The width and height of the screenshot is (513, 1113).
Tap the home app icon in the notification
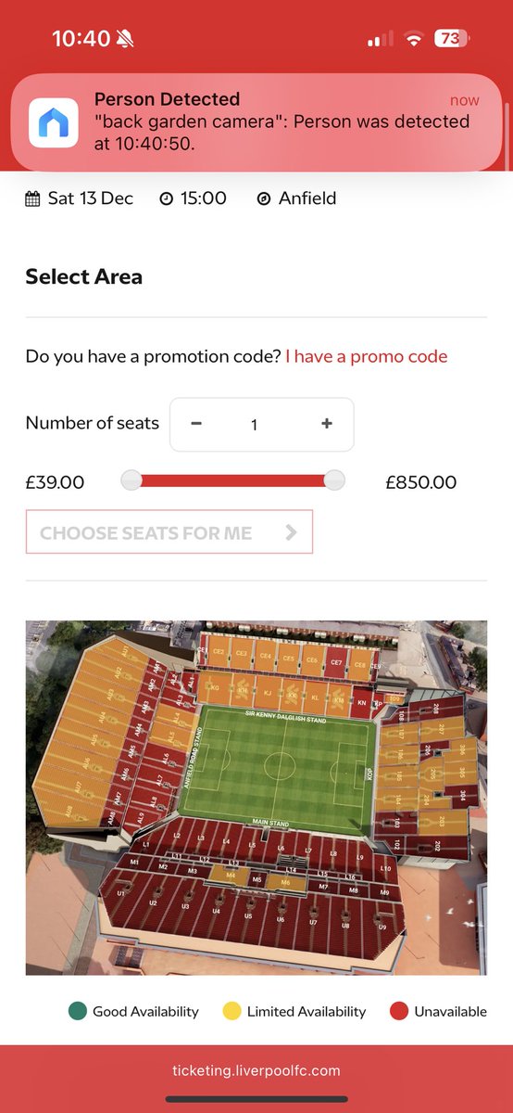pos(54,122)
